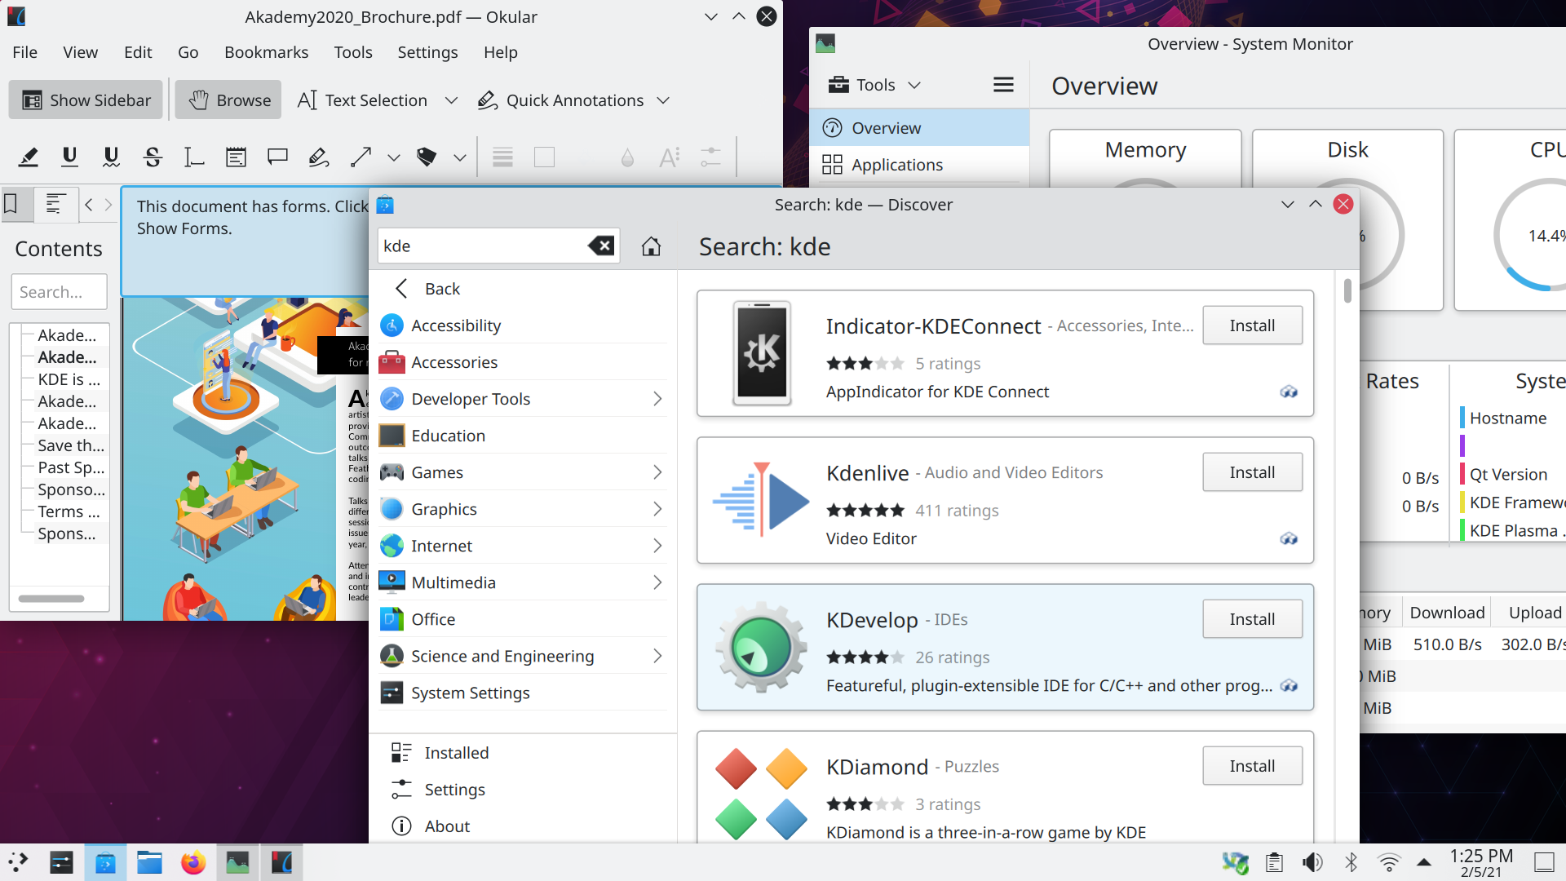This screenshot has height=881, width=1566.
Task: Launch Firefox from the taskbar
Action: tap(193, 862)
